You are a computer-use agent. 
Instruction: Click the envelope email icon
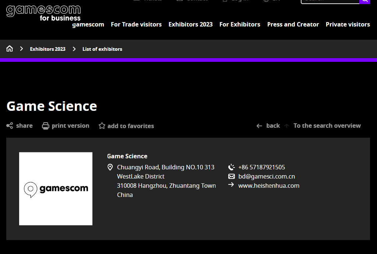coord(231,176)
